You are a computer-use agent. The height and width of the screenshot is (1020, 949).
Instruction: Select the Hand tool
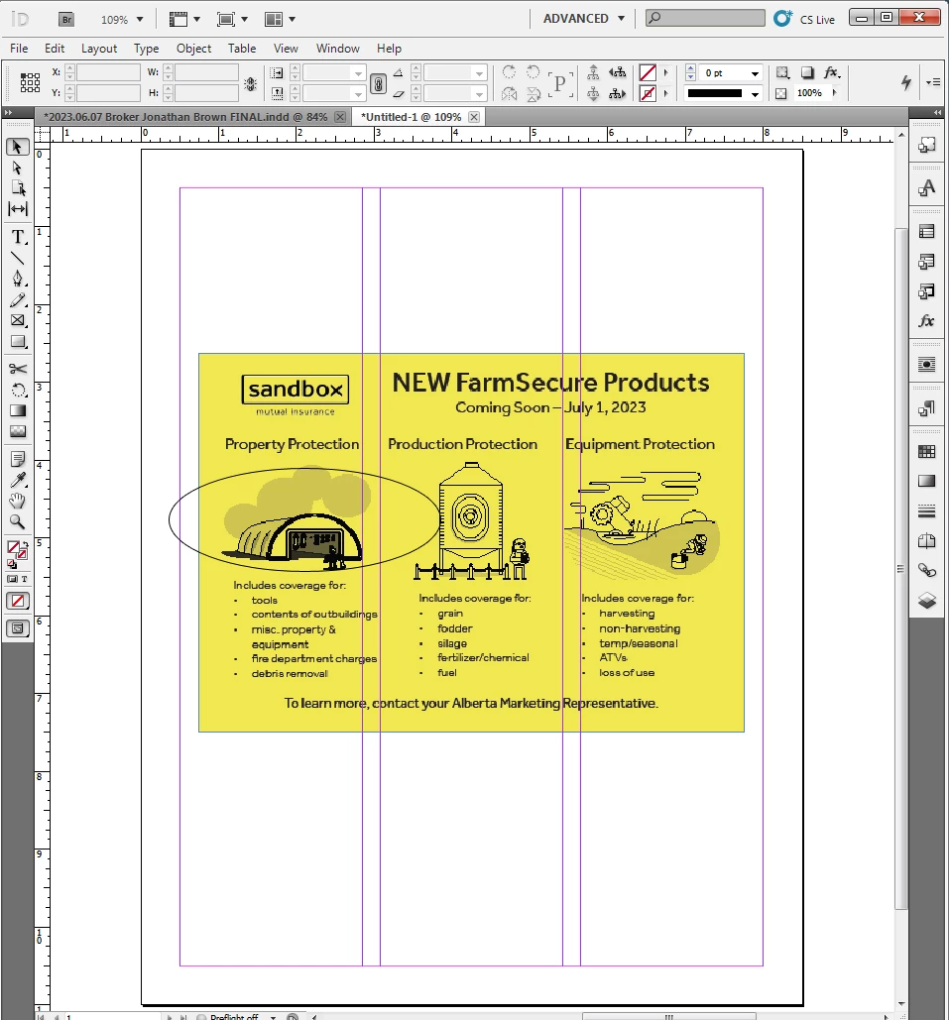18,501
